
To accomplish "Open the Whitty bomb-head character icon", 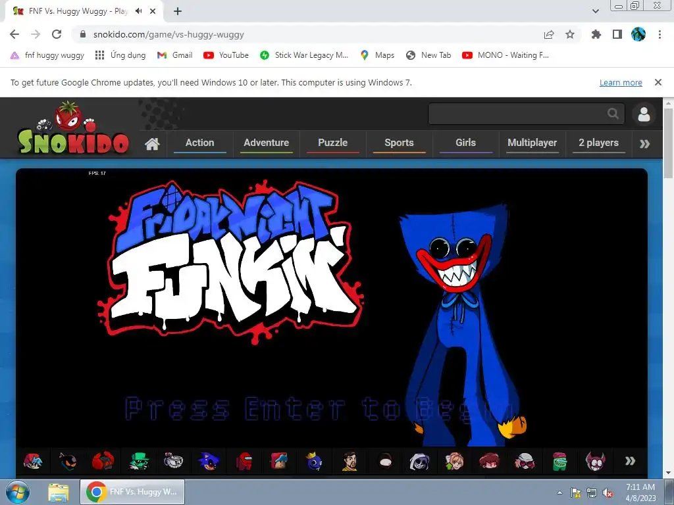I will tap(68, 461).
